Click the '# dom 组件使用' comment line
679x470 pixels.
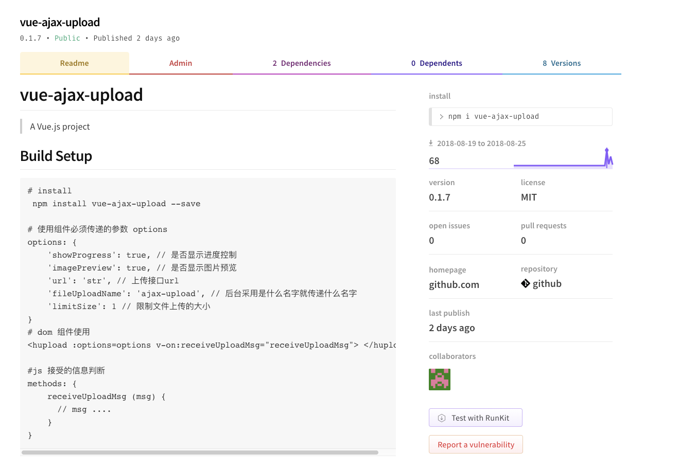pos(59,332)
